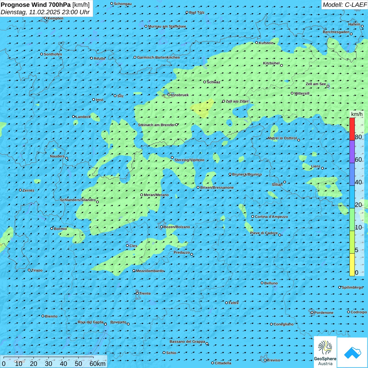Screen dimensions: 368x368
Task: Click the blue cloud logo icon
Action: [x=352, y=352]
